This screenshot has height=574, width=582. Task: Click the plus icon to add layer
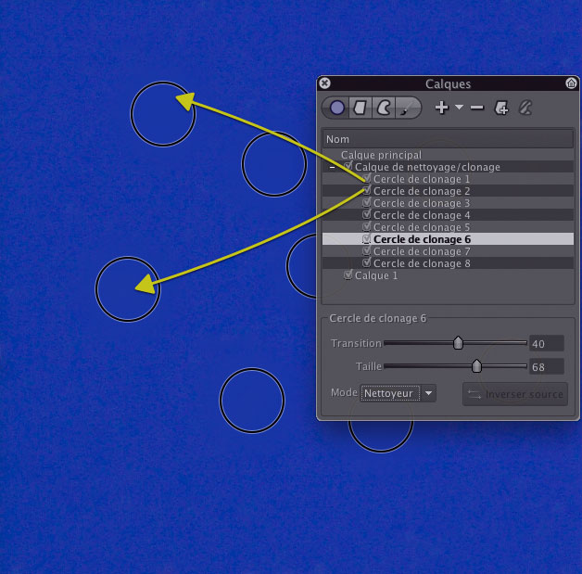point(441,108)
